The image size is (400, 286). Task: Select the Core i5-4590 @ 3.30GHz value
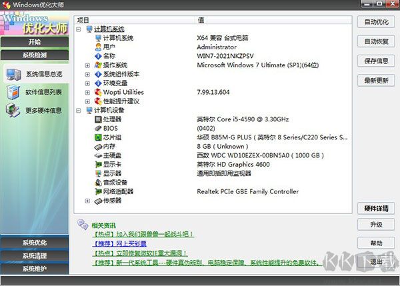pos(243,119)
